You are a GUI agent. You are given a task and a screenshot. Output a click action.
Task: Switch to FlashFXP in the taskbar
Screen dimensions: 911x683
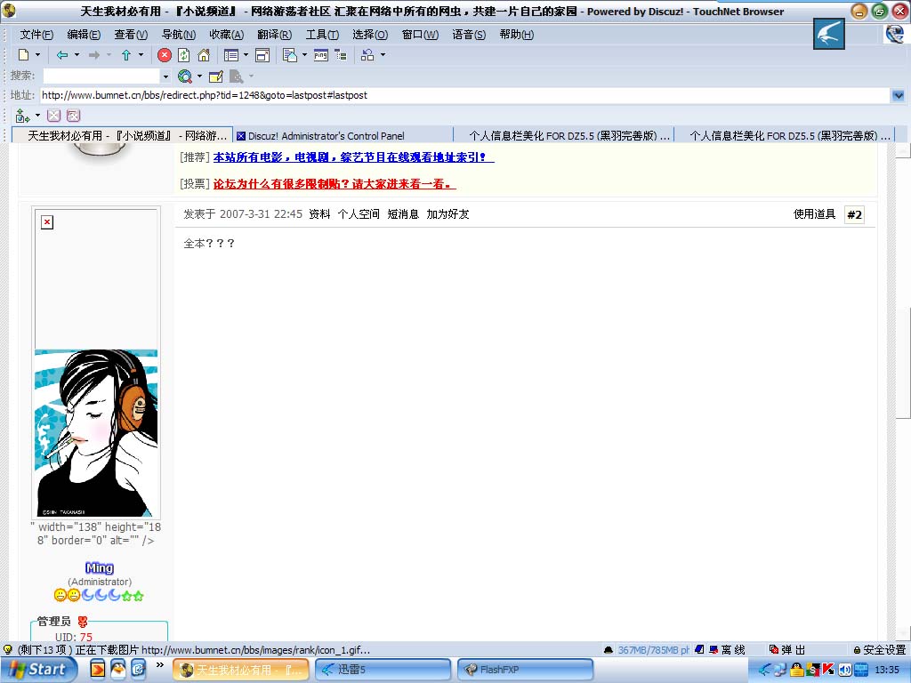525,670
